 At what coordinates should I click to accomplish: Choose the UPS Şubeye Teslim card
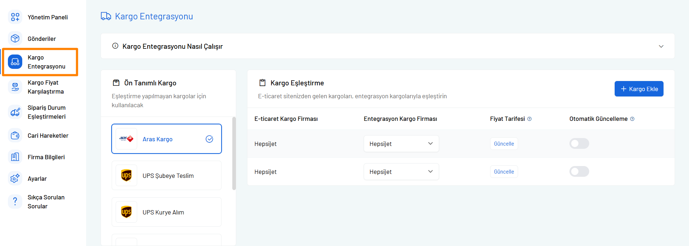click(x=166, y=176)
